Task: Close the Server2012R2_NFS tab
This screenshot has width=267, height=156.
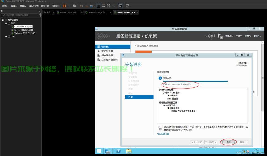Action: coord(137,12)
